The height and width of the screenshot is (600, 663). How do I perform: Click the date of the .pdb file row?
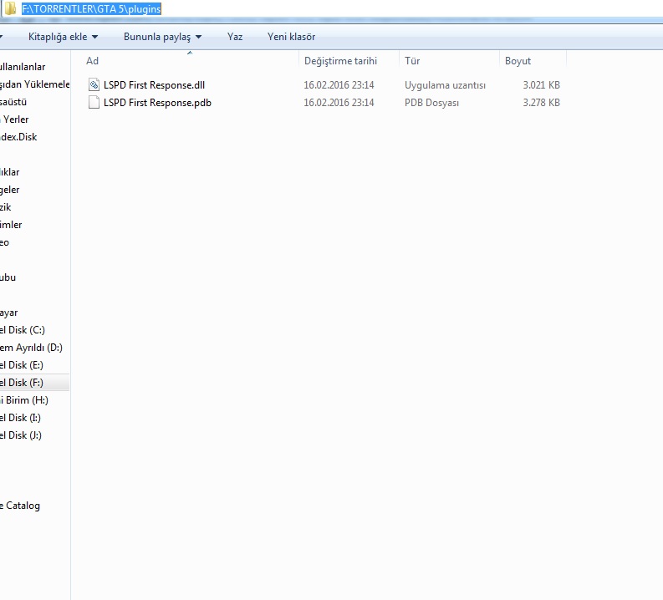point(339,103)
